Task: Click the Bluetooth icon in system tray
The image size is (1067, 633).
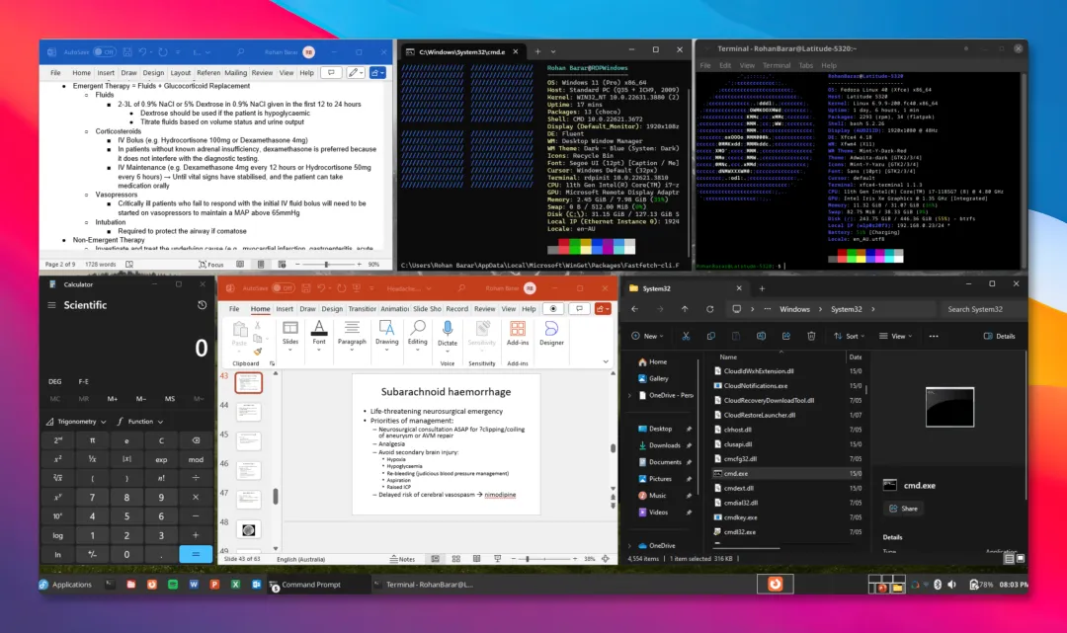Action: tap(937, 585)
